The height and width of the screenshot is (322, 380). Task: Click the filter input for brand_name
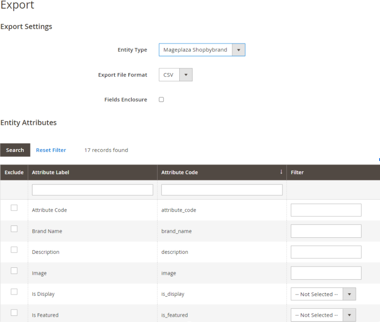(x=326, y=231)
